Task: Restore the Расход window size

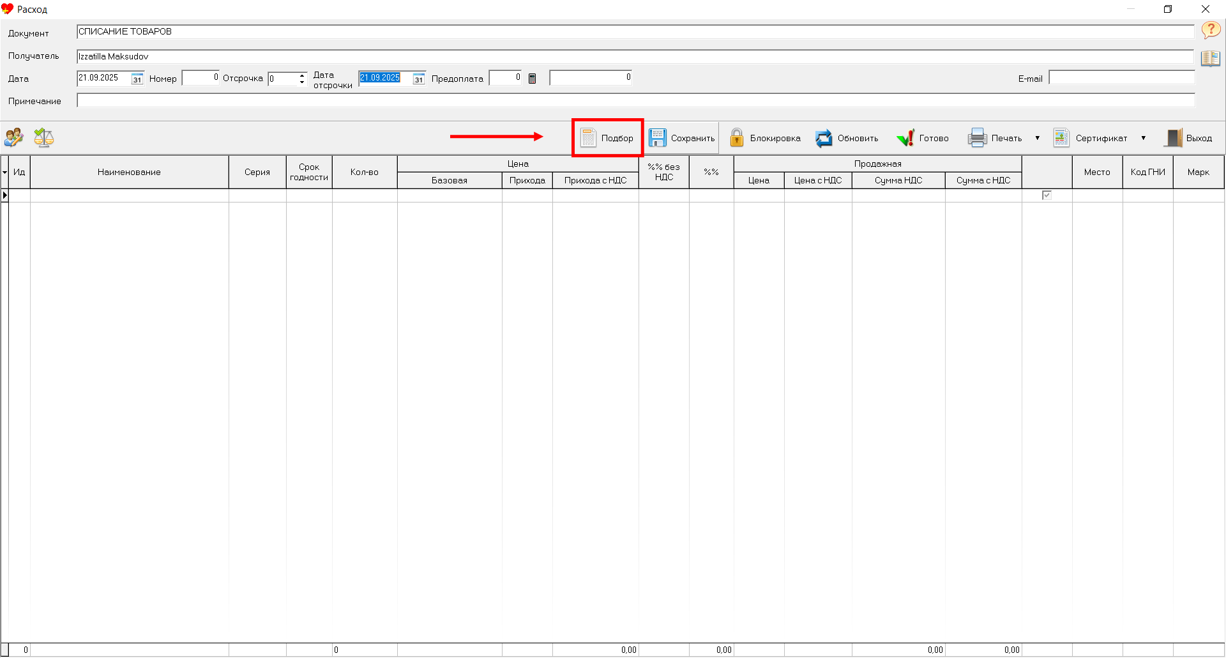Action: click(x=1168, y=9)
